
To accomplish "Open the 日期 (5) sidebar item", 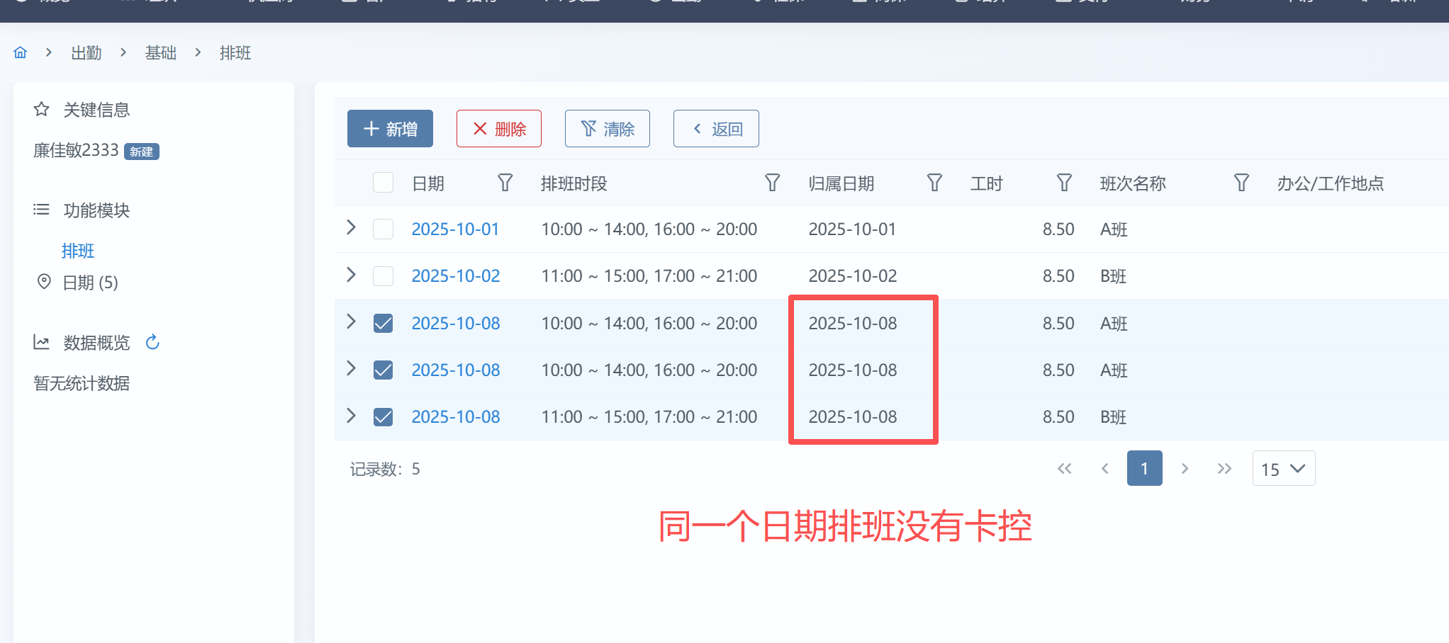I will click(90, 283).
